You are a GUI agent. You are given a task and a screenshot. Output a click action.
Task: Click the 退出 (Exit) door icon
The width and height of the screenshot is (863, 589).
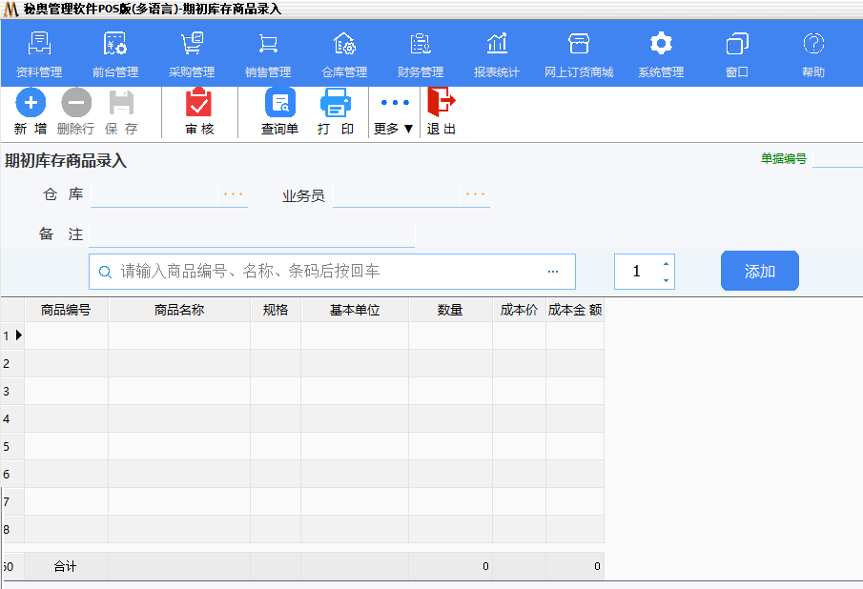(x=441, y=103)
